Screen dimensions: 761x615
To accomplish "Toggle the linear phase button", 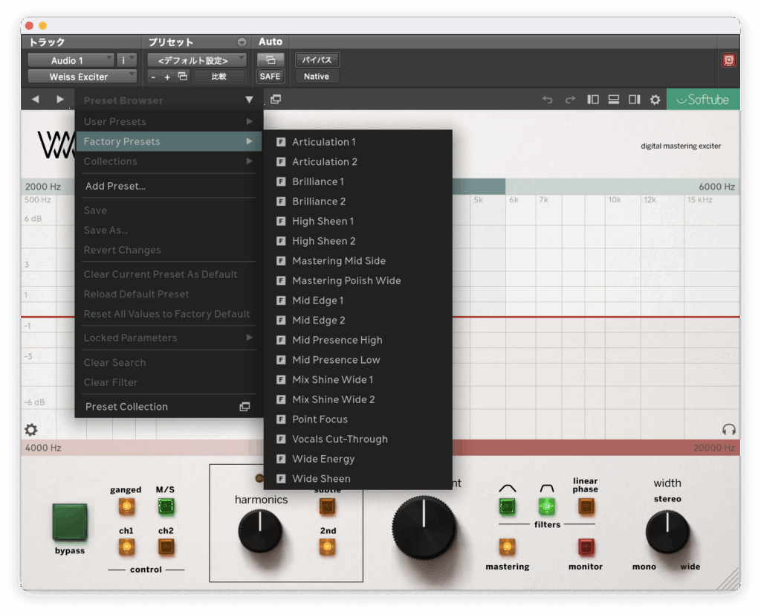I will coord(586,506).
